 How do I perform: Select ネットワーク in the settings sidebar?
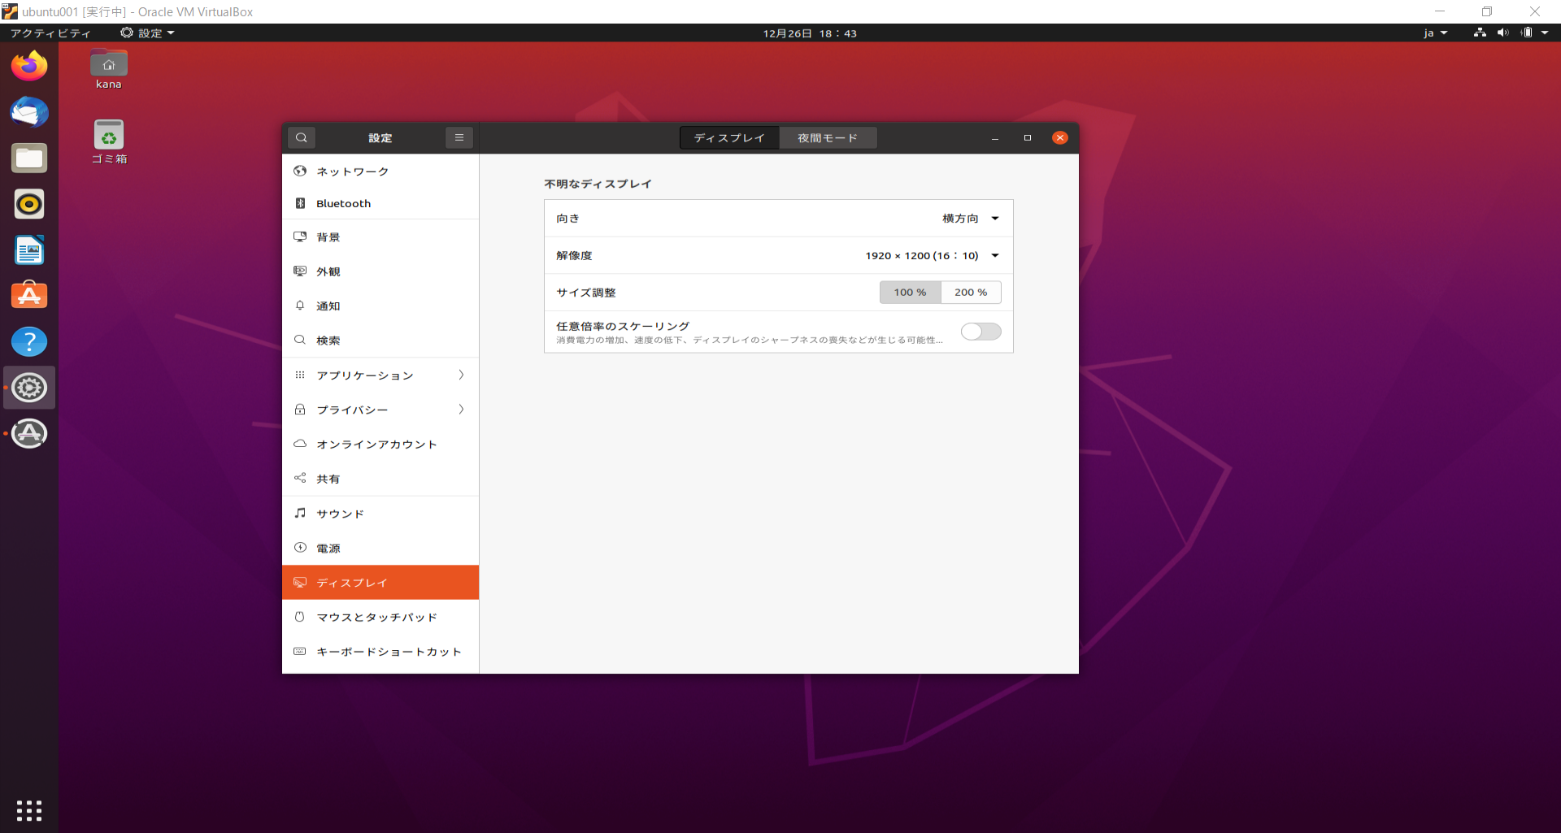[x=380, y=171]
